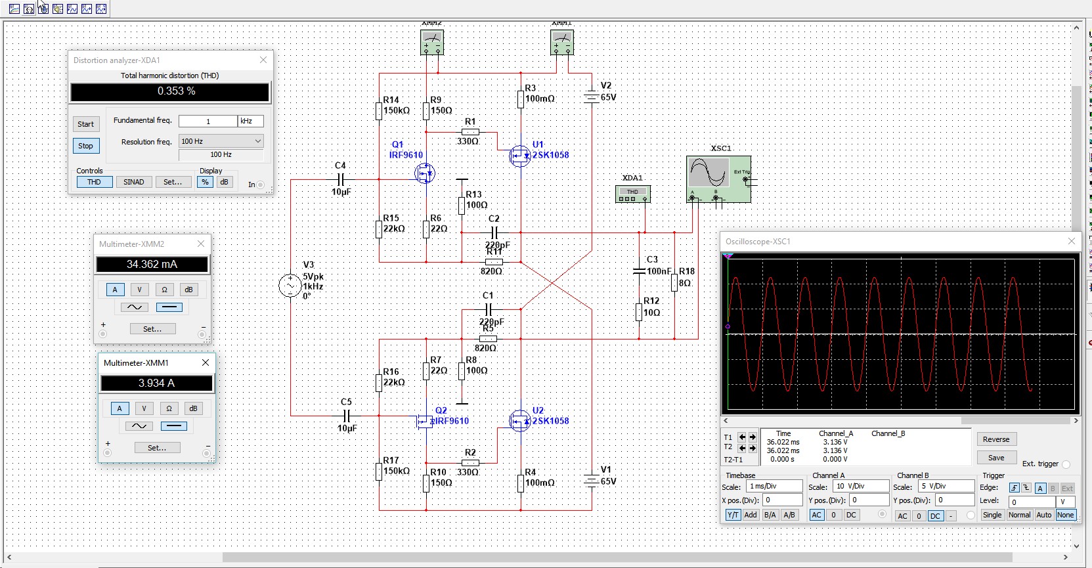
Task: Select ammeter A mode in Multimeter-XMM2
Action: pos(115,290)
